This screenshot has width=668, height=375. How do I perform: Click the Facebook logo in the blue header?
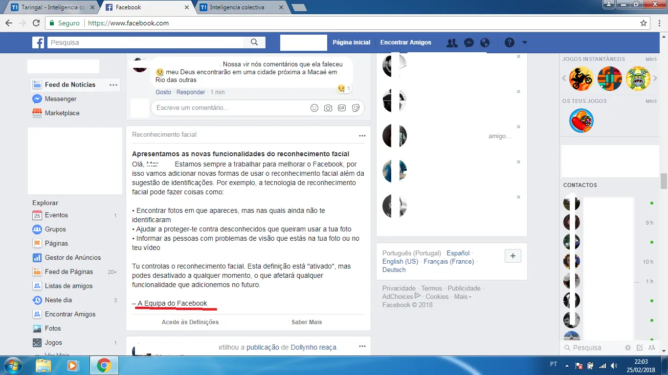38,42
